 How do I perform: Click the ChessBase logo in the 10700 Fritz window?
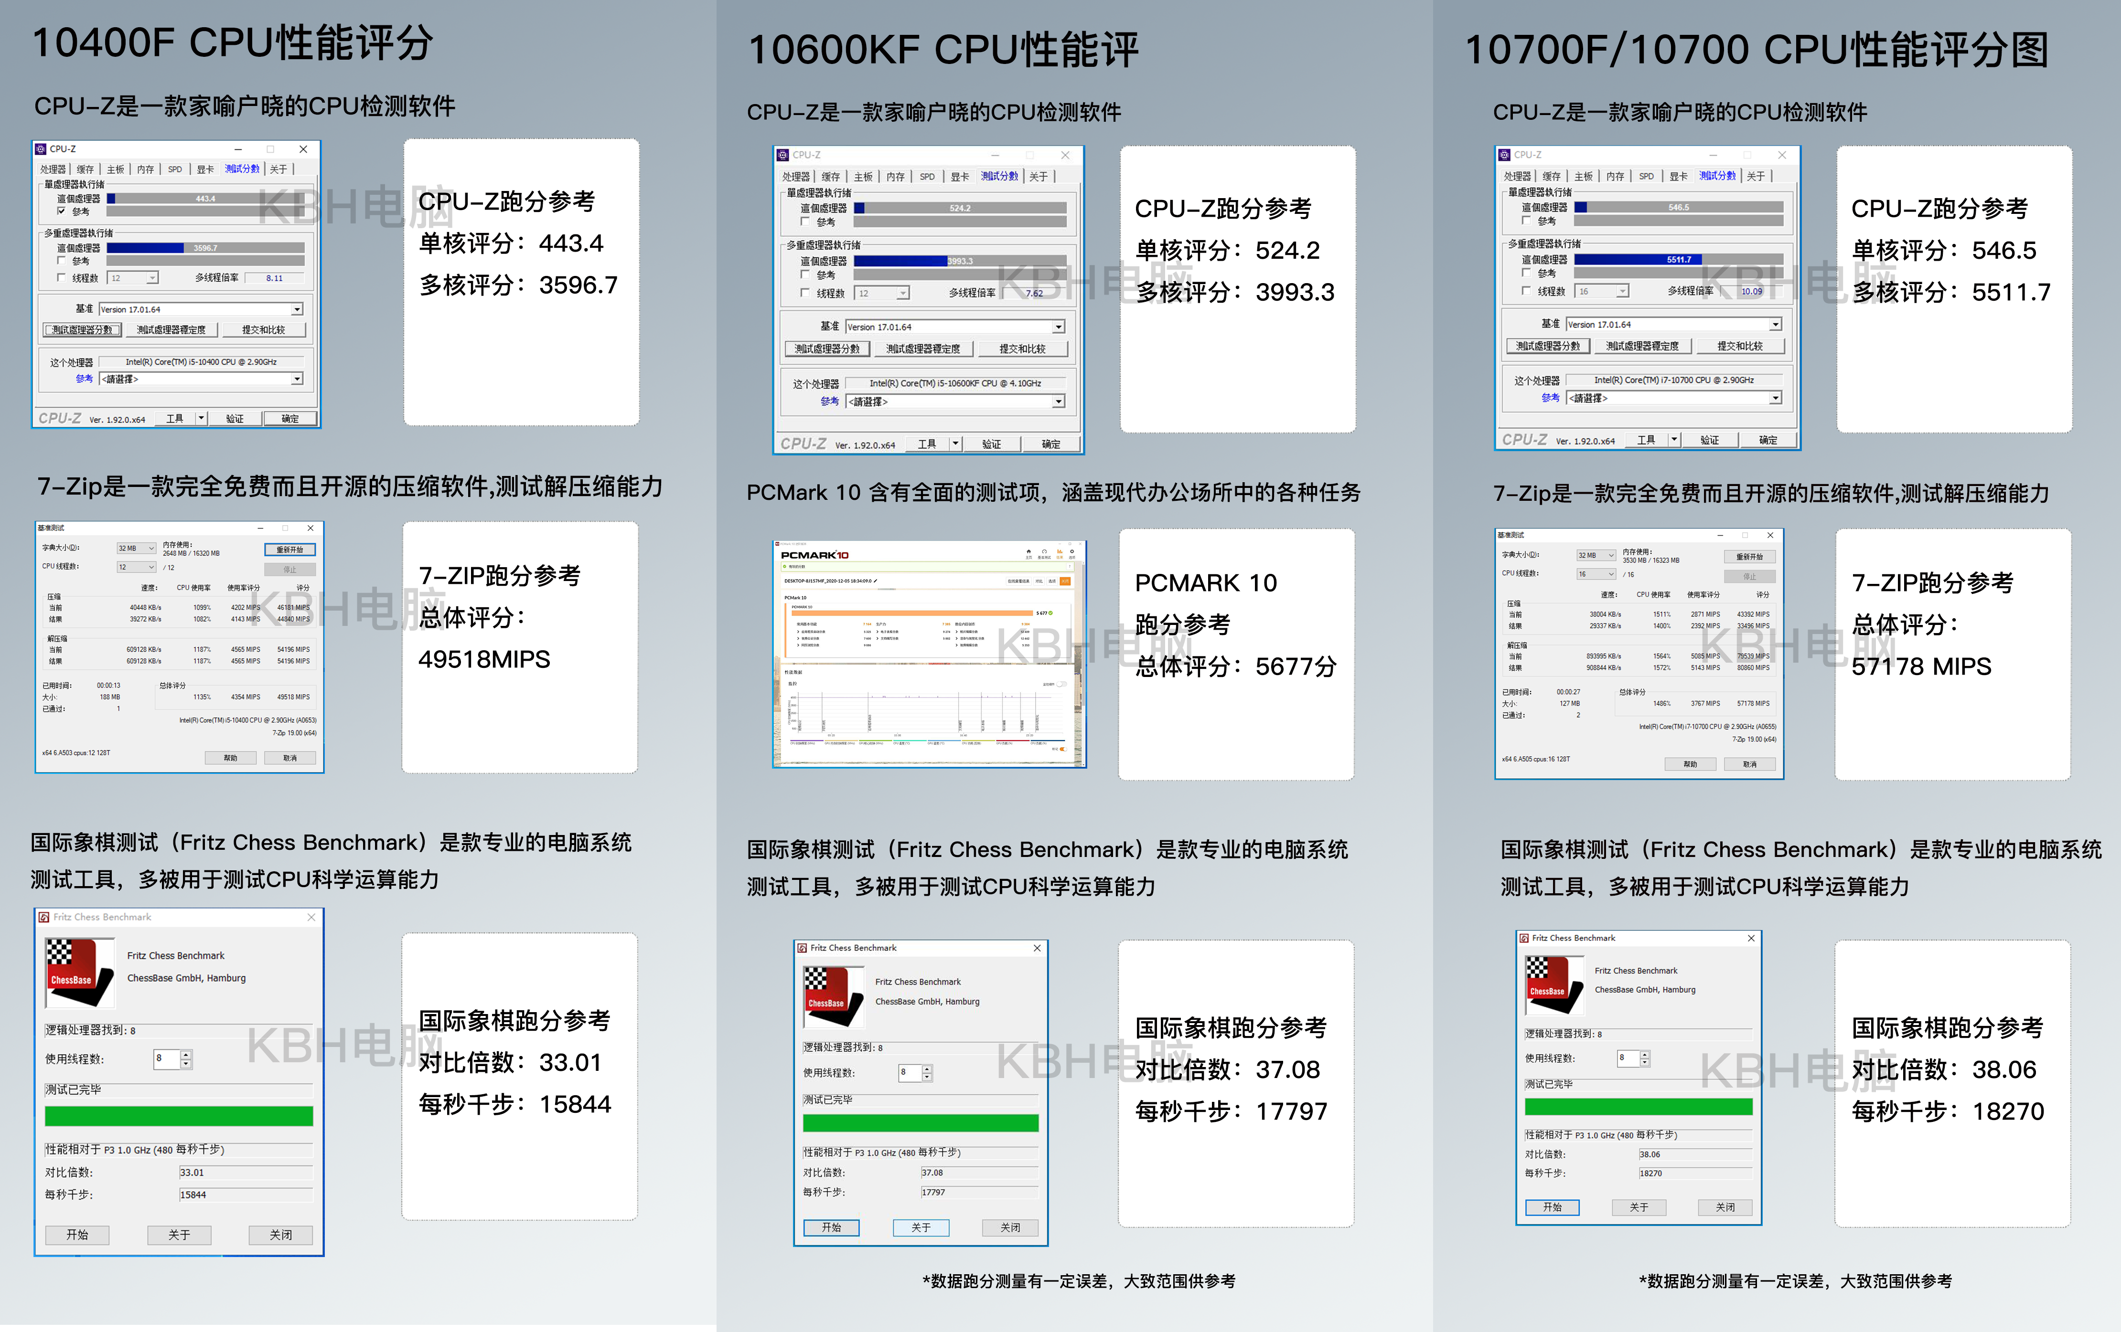1554,985
